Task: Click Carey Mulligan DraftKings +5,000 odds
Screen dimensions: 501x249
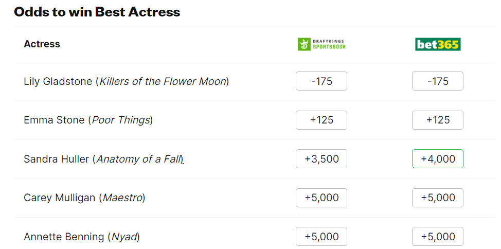Action: (x=321, y=198)
